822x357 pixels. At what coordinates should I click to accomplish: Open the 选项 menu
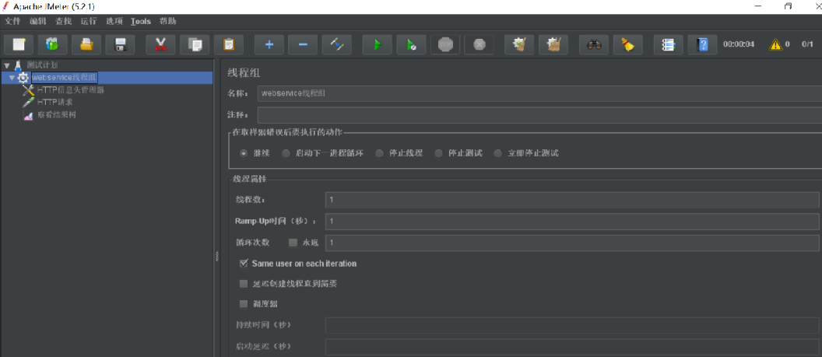pos(114,22)
